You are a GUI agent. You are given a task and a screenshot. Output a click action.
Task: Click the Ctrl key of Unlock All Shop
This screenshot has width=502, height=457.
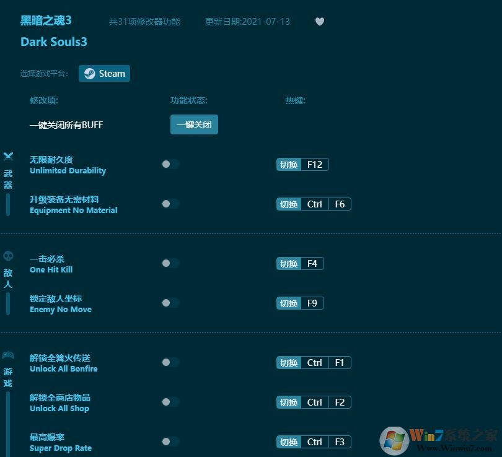tap(315, 403)
